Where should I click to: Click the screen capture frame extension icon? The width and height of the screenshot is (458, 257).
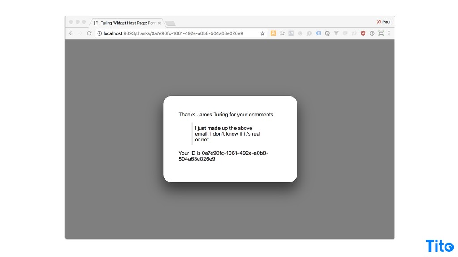[x=381, y=33]
